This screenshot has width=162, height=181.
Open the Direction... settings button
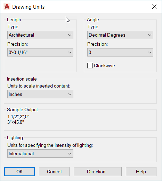coord(98,172)
